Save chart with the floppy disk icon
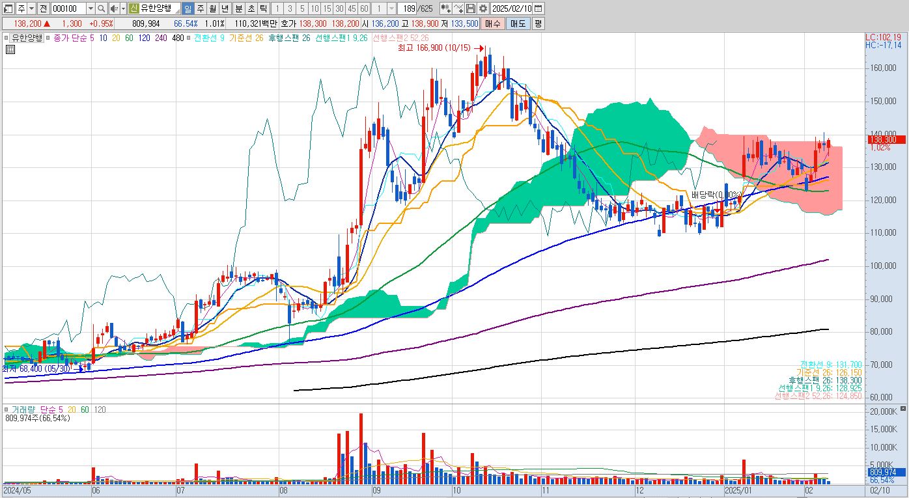Image resolution: width=909 pixels, height=498 pixels. pos(471,8)
